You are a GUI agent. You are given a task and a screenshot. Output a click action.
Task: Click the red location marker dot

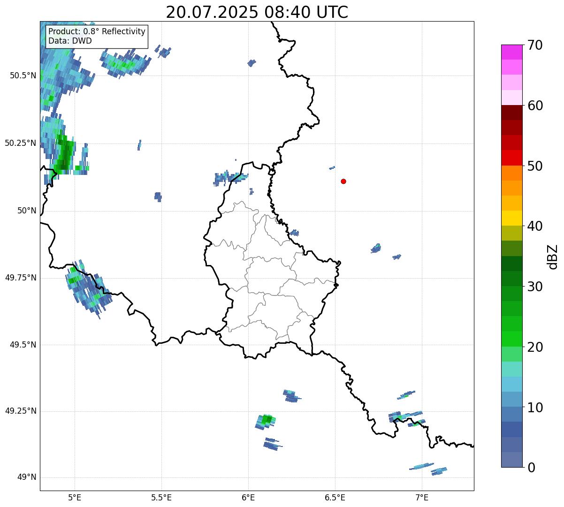pos(343,181)
